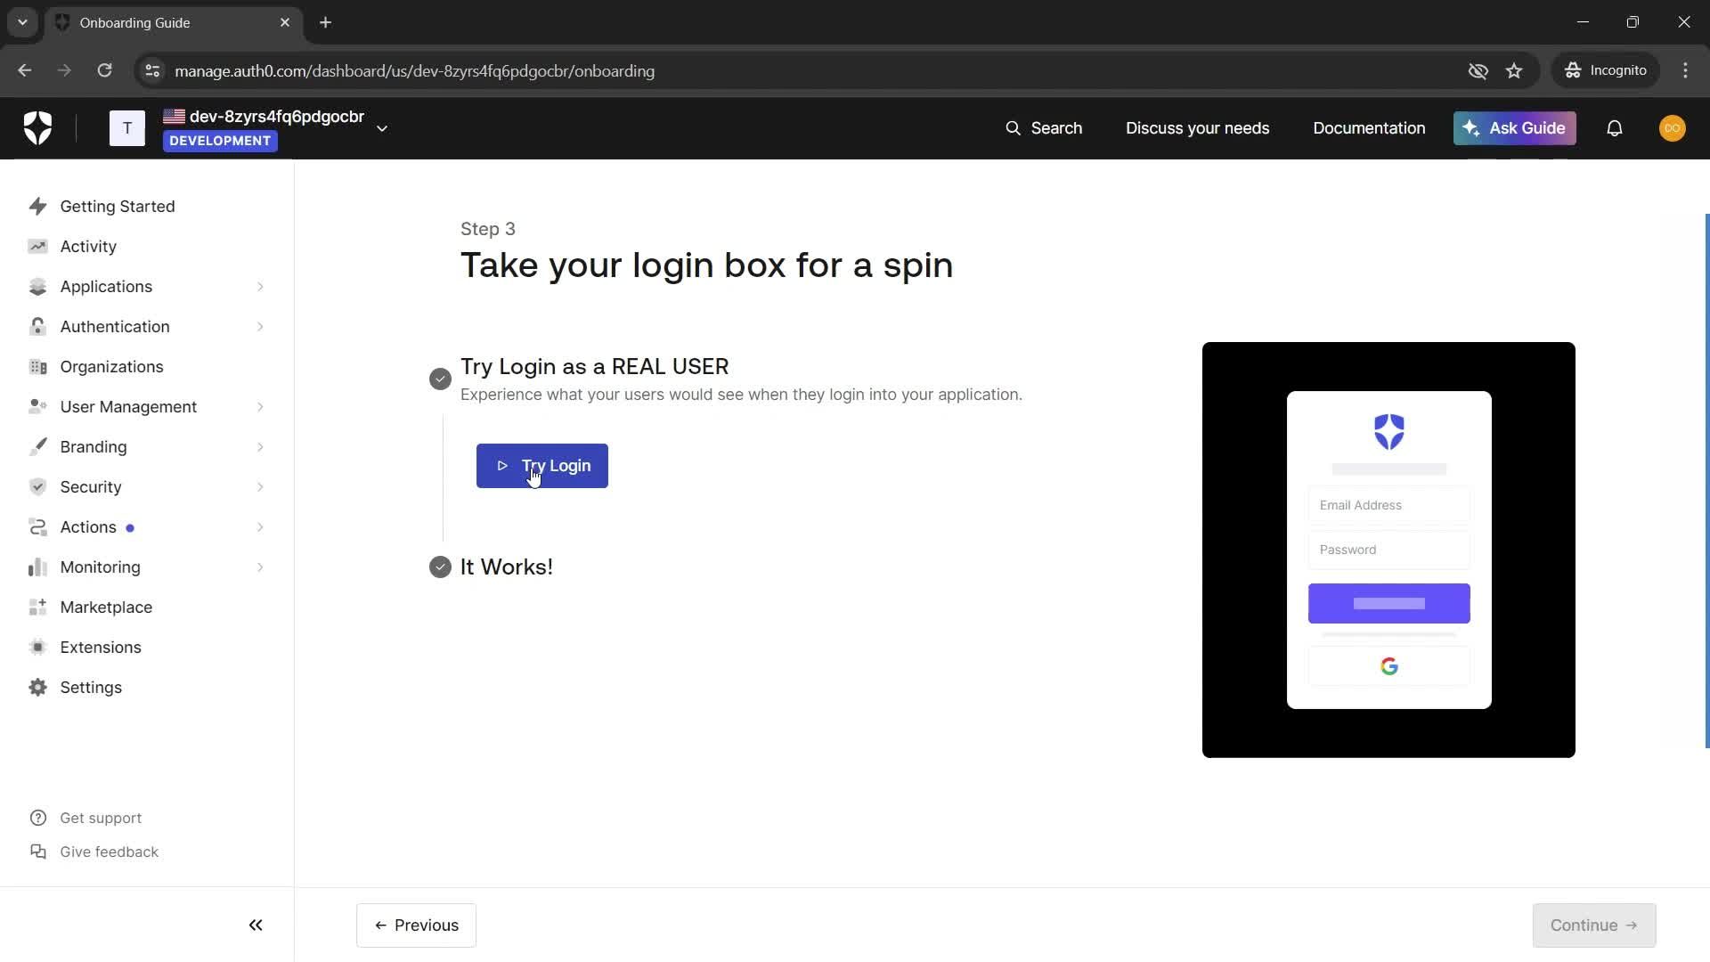Viewport: 1710px width, 962px height.
Task: Click the DEVELOPMENT environment badge
Action: point(220,141)
